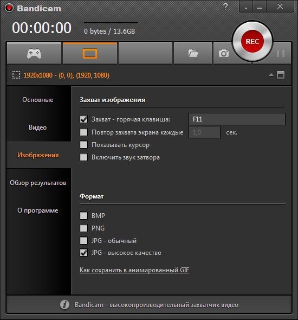The width and height of the screenshot is (298, 320).
Task: Open the animated GIF saving link
Action: pos(134,270)
